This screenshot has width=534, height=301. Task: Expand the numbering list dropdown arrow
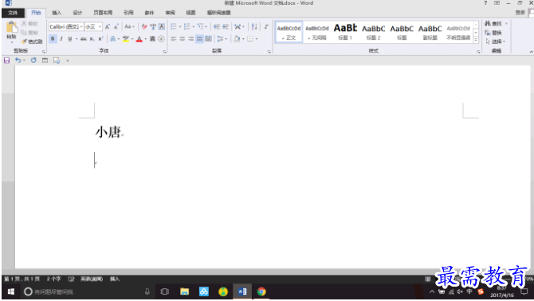pos(194,26)
